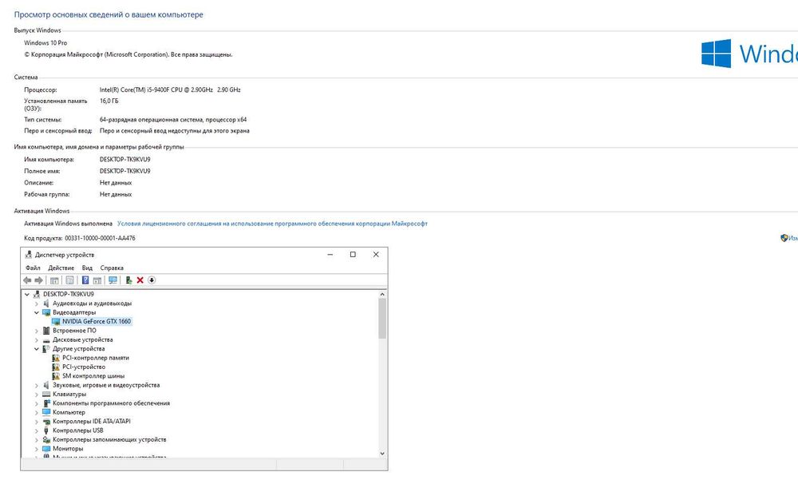Open Properties via the toolbar sheet icon
The height and width of the screenshot is (484, 798).
tap(69, 280)
